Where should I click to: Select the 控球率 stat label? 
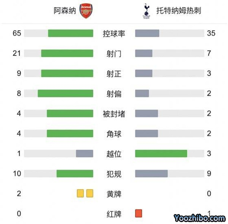[x=114, y=33]
